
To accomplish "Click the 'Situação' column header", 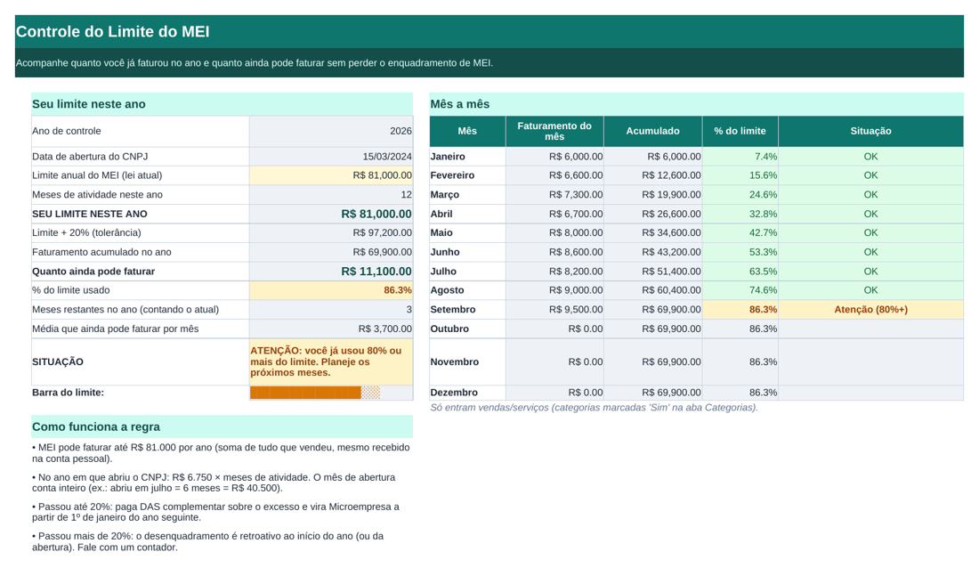I will [871, 131].
